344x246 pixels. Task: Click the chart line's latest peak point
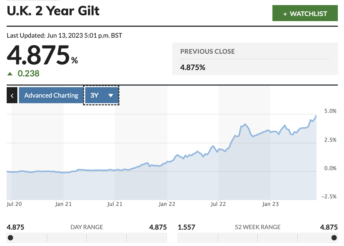(x=316, y=116)
